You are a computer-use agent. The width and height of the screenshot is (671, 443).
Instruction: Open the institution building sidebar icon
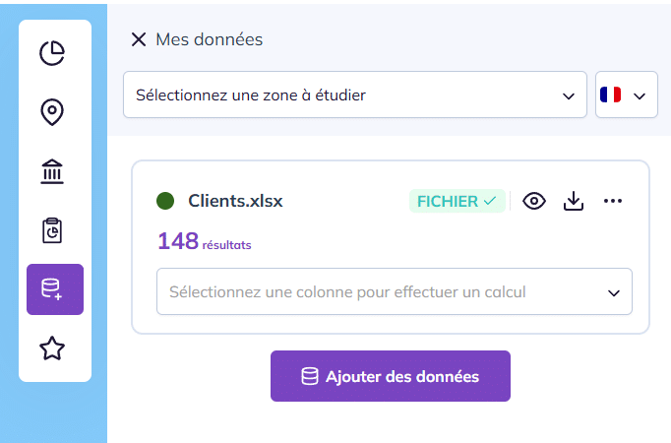52,172
